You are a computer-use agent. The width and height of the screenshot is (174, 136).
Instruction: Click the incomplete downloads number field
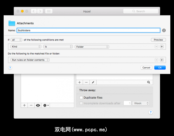[x=127, y=103]
